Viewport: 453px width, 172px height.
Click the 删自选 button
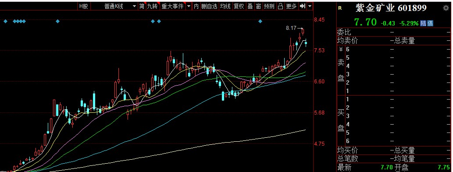pos(210,6)
